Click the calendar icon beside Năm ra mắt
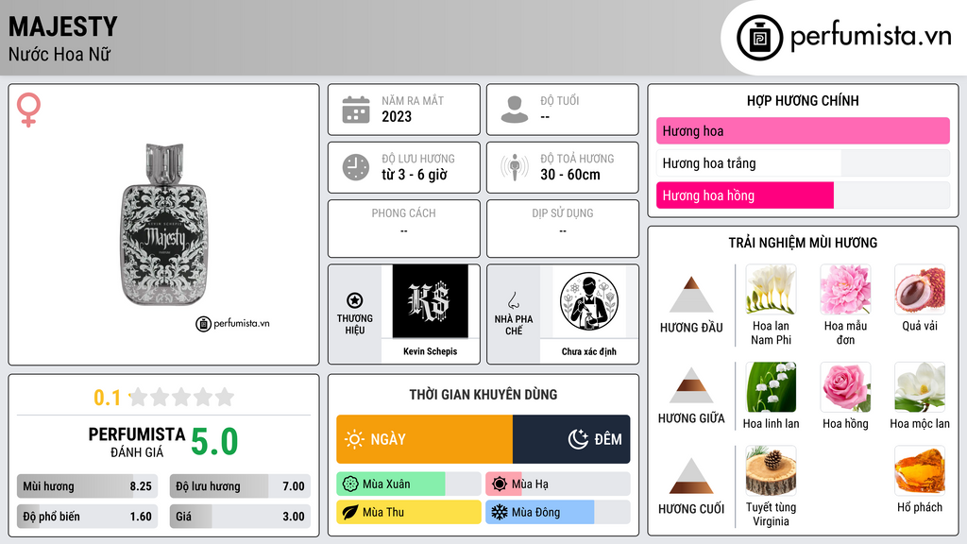967x544 pixels. (x=356, y=110)
